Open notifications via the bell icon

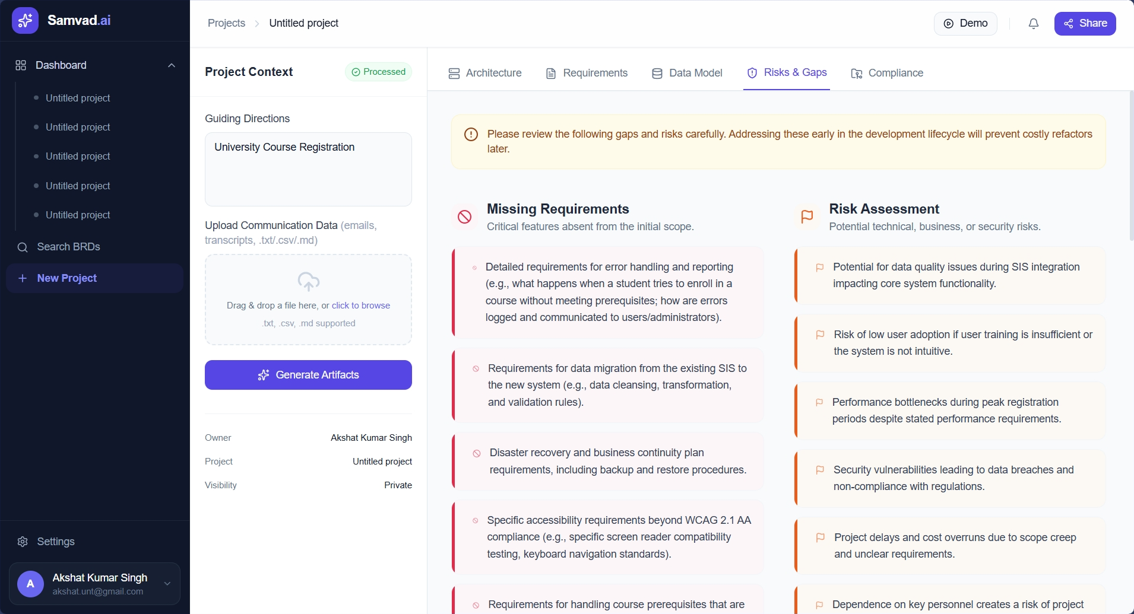pos(1033,23)
